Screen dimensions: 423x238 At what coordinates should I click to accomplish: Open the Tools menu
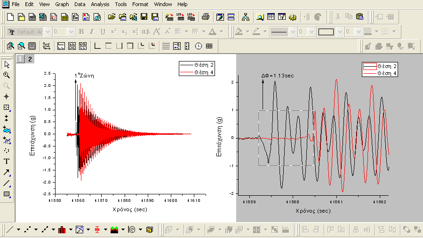(x=121, y=4)
